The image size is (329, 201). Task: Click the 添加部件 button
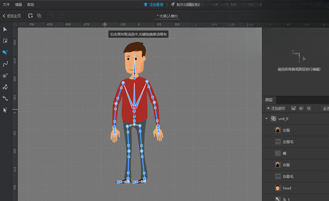[x=276, y=108]
